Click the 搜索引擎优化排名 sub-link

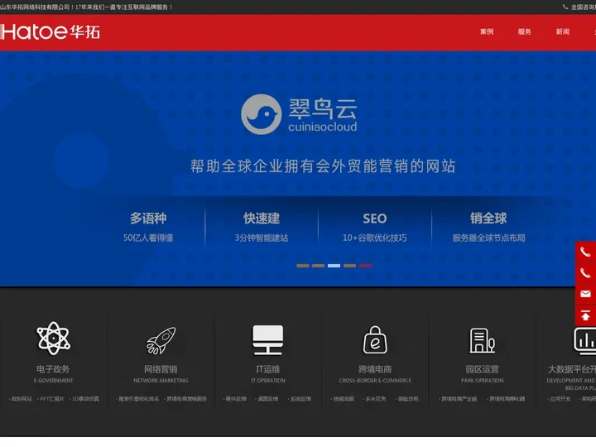[x=137, y=399]
